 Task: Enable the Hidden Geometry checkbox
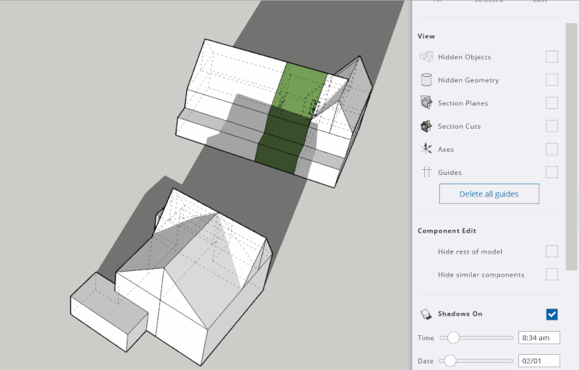[551, 79]
